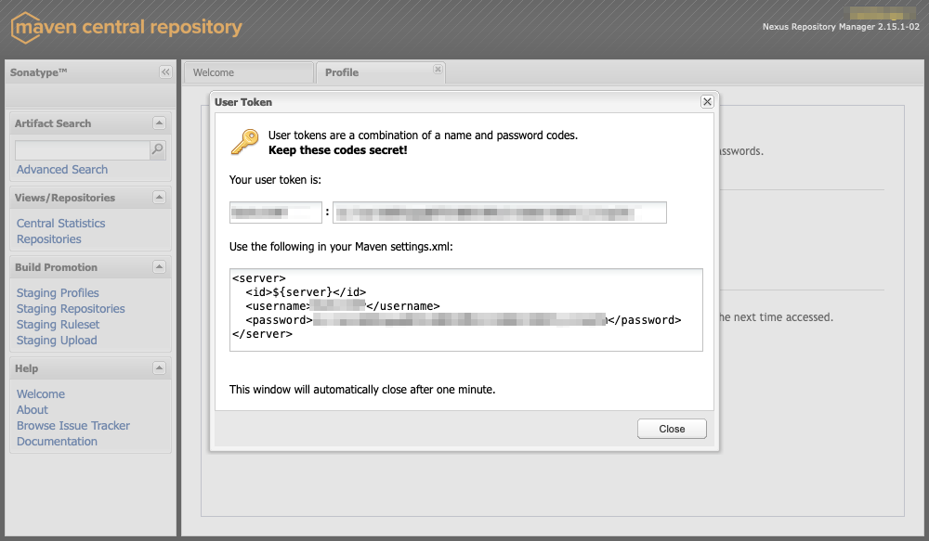This screenshot has height=541, width=929.
Task: Click the user token password code field
Action: [500, 213]
